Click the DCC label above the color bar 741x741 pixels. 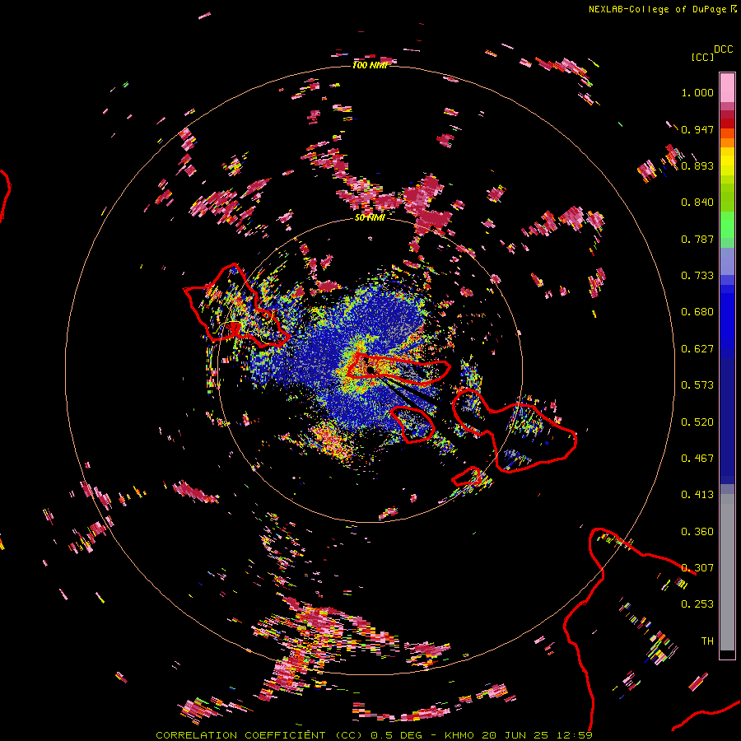(723, 49)
